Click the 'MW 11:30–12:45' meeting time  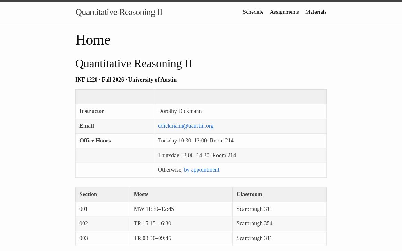(154, 209)
